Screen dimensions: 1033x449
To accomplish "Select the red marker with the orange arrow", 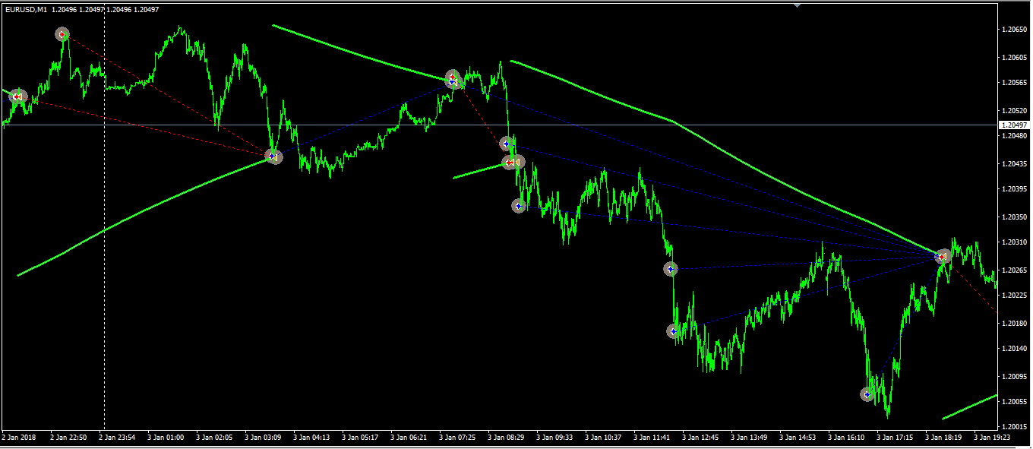I will (513, 162).
